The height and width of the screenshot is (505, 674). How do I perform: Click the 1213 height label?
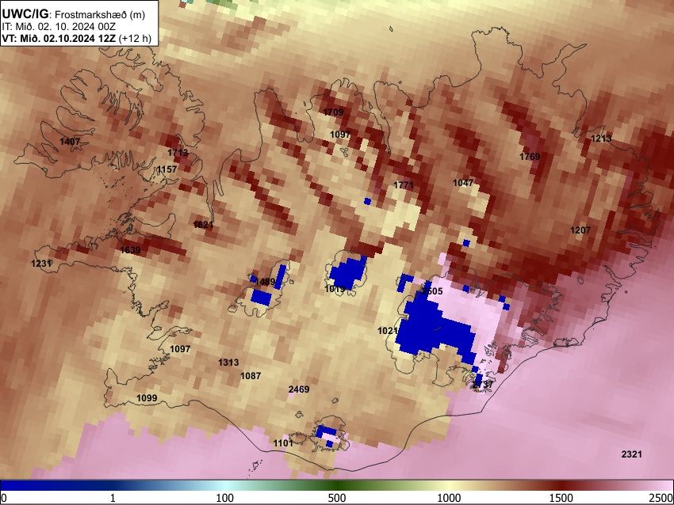tap(601, 139)
